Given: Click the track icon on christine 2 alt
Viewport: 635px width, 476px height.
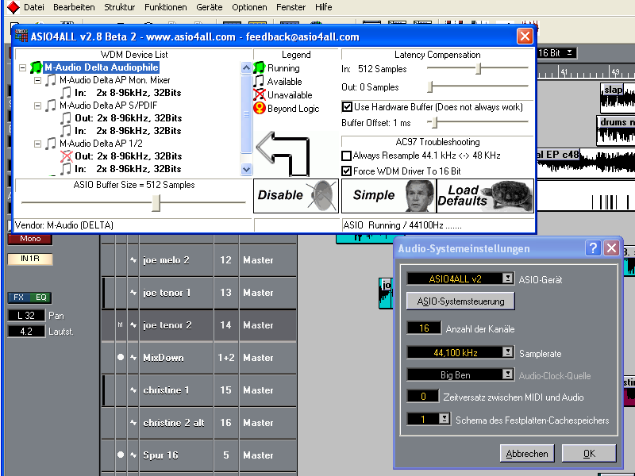Looking at the screenshot, I should click(x=133, y=423).
